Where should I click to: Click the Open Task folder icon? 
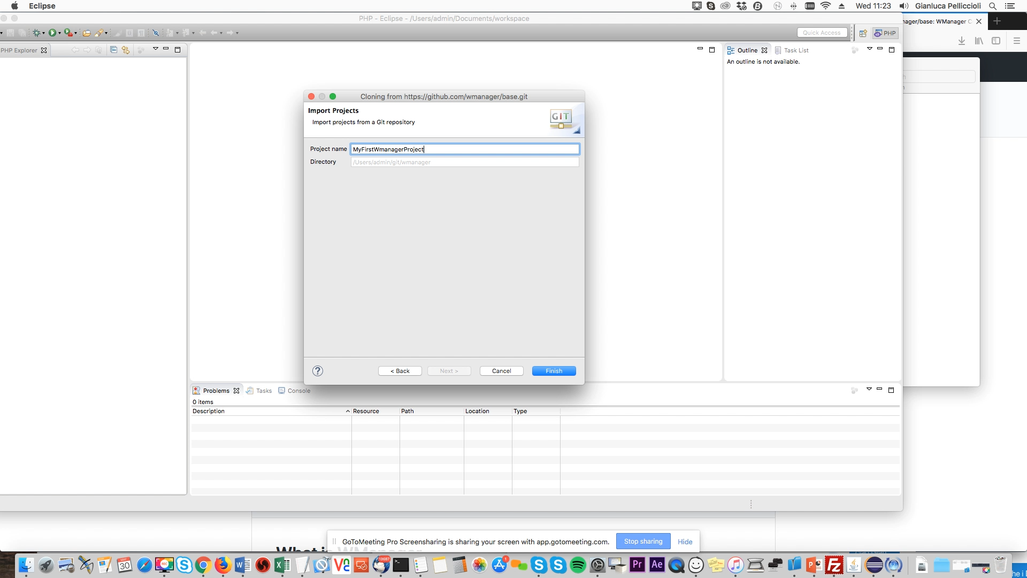pyautogui.click(x=86, y=33)
